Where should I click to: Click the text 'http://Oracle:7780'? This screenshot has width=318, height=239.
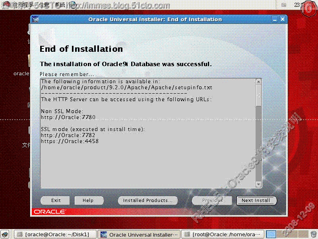coord(68,117)
